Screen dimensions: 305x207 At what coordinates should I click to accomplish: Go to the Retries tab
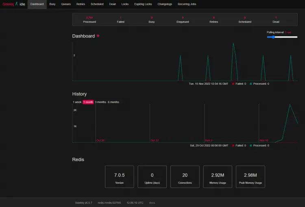[x=81, y=4]
